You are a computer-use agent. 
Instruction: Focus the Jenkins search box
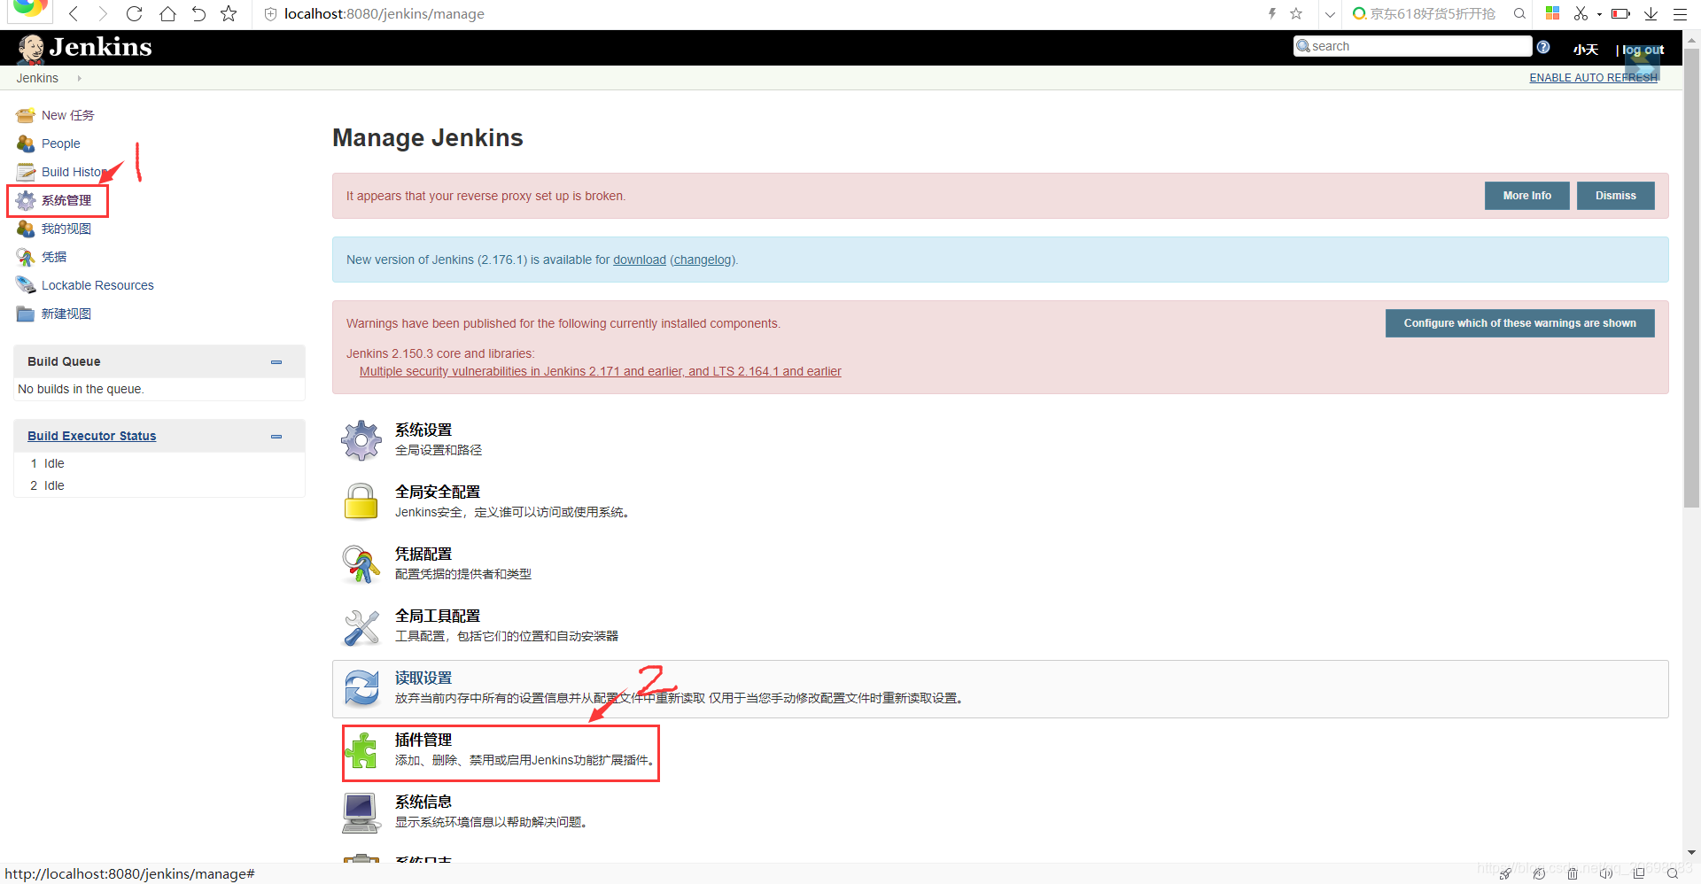tap(1413, 46)
